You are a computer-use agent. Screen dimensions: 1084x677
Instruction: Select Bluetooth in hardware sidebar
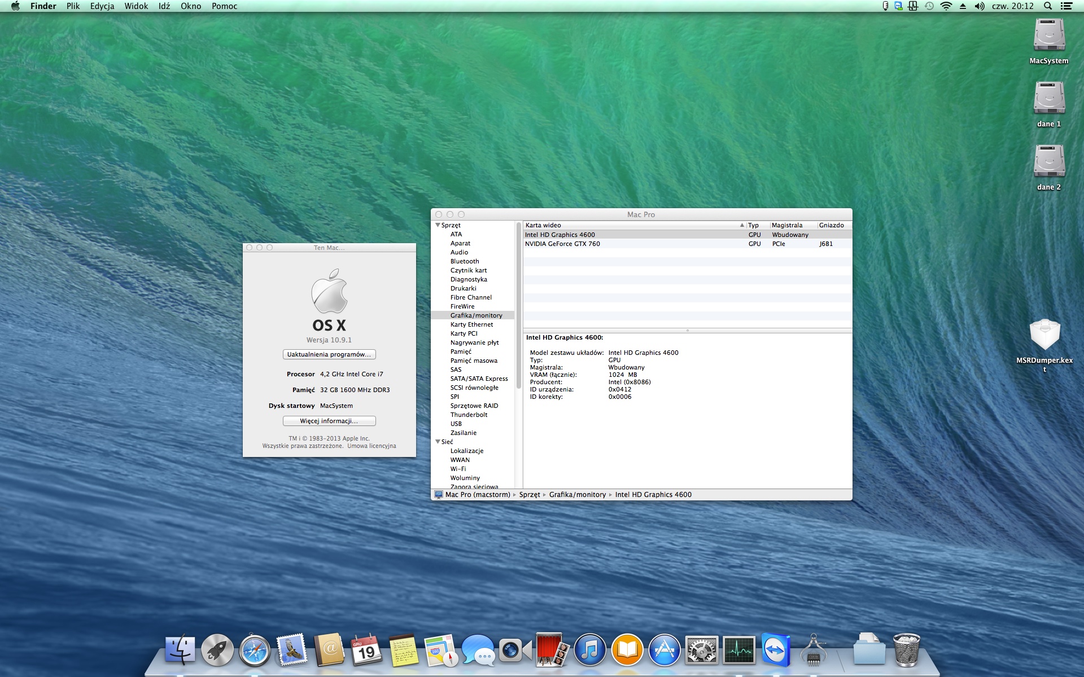[x=465, y=261]
